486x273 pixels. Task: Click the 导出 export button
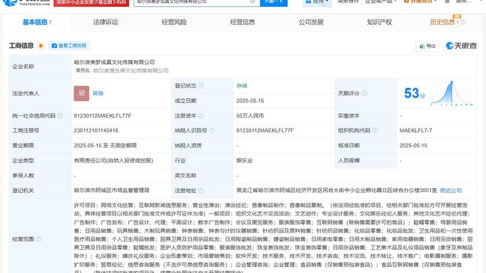(427, 46)
